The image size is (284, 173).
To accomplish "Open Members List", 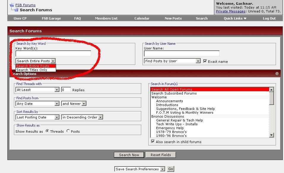I will 106,18.
